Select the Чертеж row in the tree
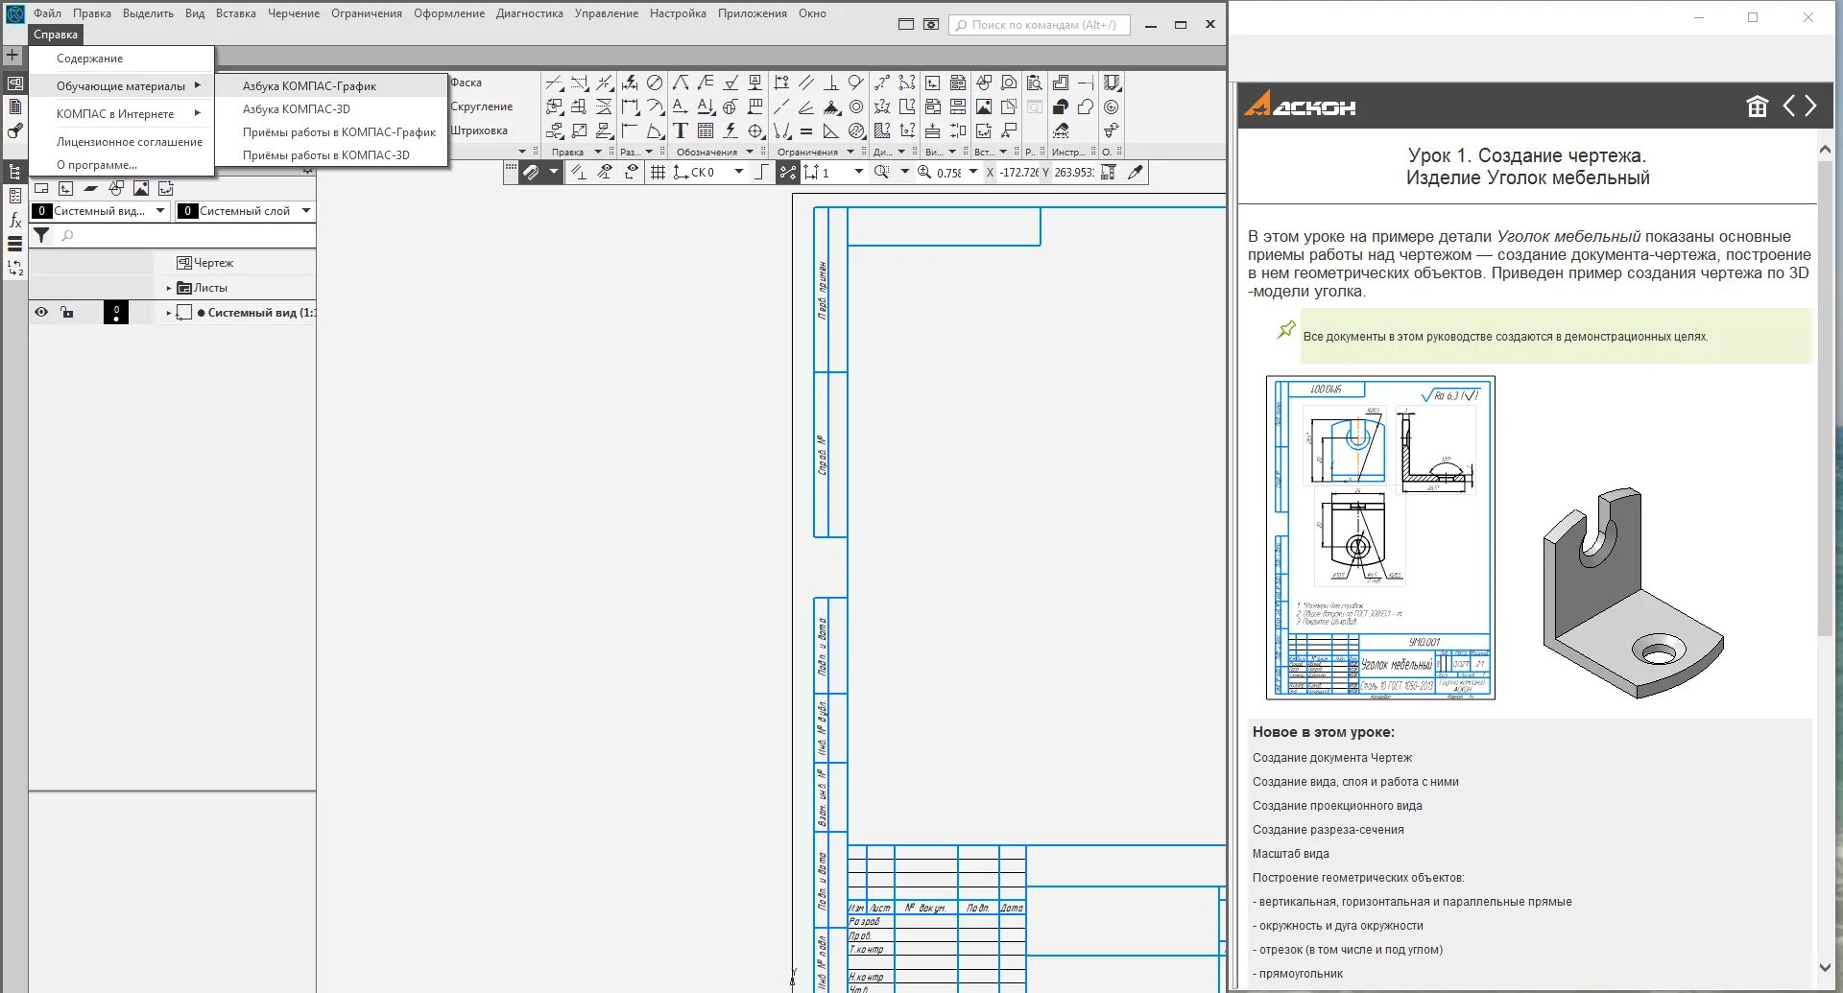The height and width of the screenshot is (993, 1843). (213, 263)
